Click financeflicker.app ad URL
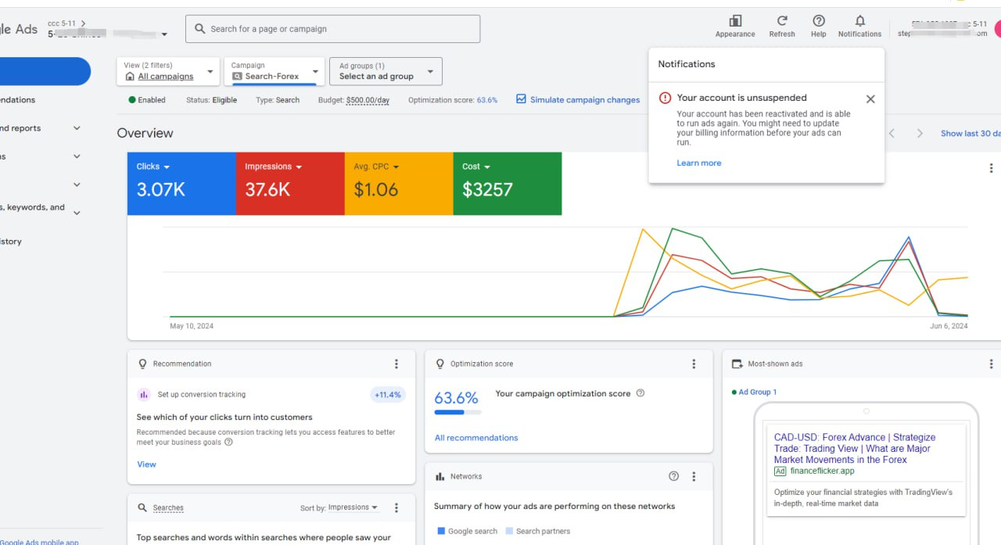The height and width of the screenshot is (545, 1001). tap(823, 471)
